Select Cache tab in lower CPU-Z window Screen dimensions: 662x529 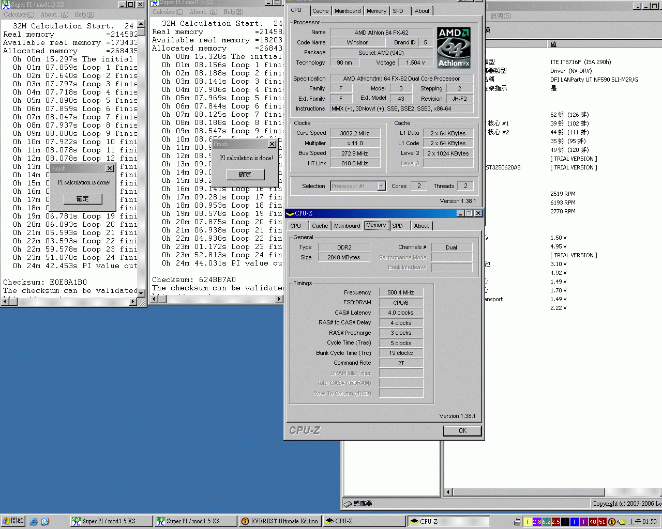(x=320, y=226)
